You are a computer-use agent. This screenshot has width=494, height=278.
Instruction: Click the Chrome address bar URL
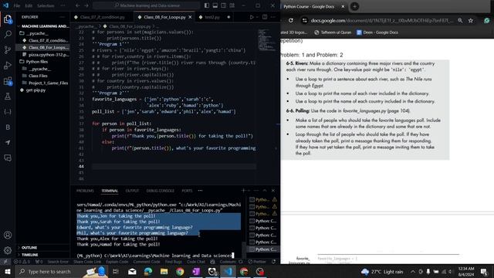tap(381, 21)
